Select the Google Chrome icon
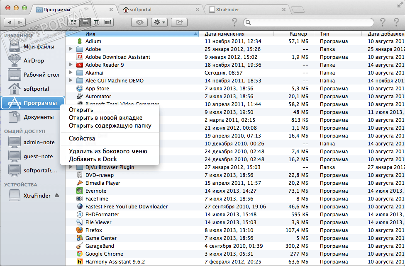The height and width of the screenshot is (266, 405). [80, 254]
